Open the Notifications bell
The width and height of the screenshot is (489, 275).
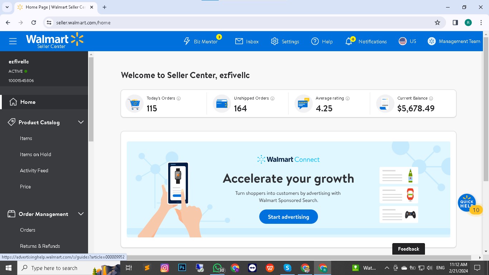[349, 42]
